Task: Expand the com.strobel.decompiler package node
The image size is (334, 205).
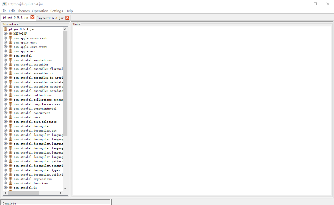Action: 6,126
